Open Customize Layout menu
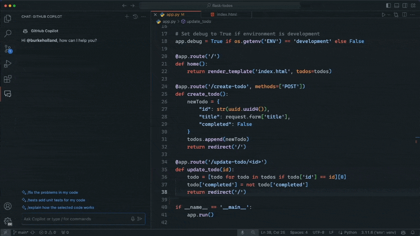Screen dimensions: 420x236 (x=413, y=6)
